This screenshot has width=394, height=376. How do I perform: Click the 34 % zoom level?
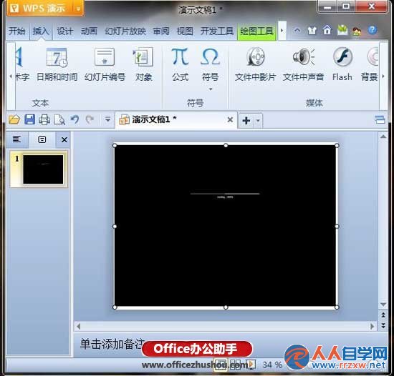272,365
